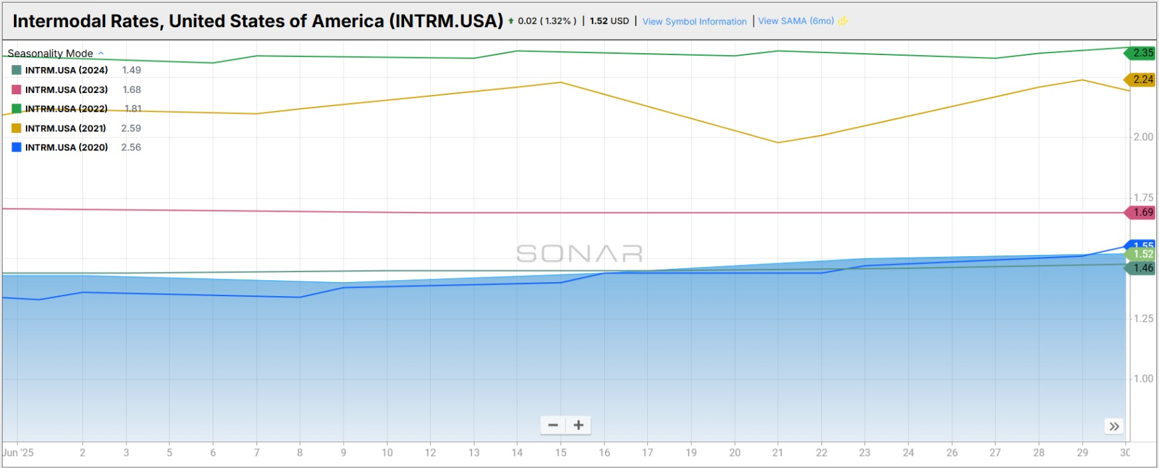Click the green up-arrow change indicator

(511, 21)
